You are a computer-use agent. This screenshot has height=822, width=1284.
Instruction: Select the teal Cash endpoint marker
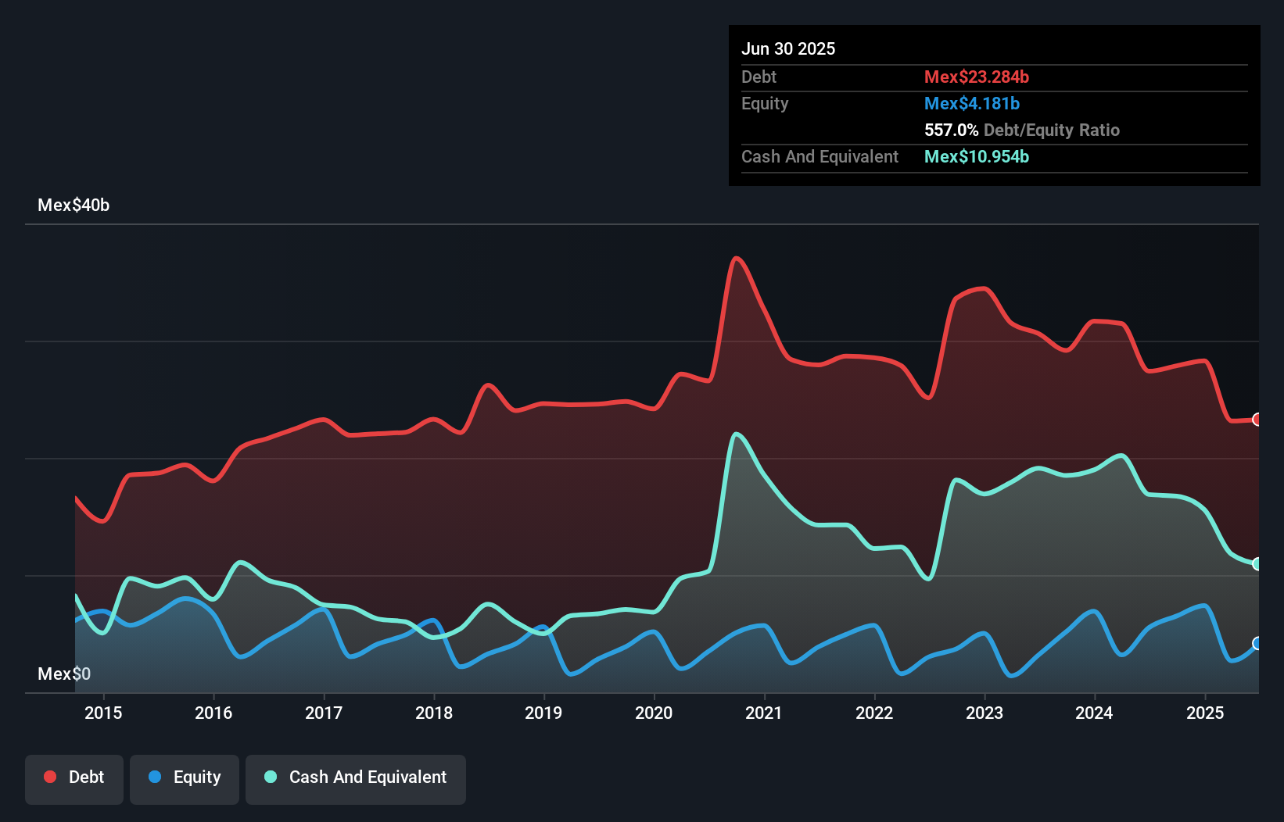(x=1257, y=563)
